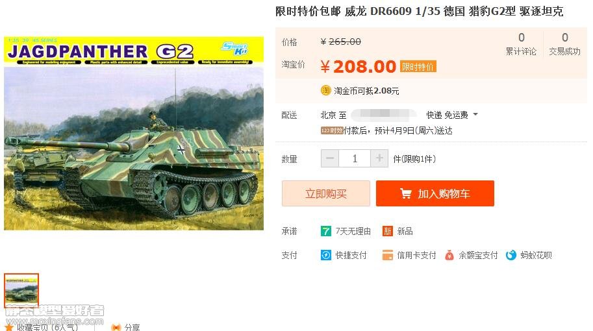Open the 累计评论 reviews count tab
This screenshot has width=593, height=331.
[521, 44]
